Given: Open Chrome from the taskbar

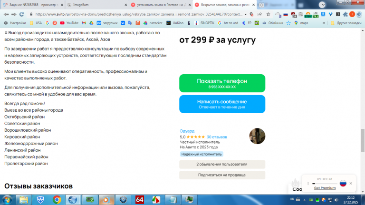Looking at the screenshot, I should (57, 200).
